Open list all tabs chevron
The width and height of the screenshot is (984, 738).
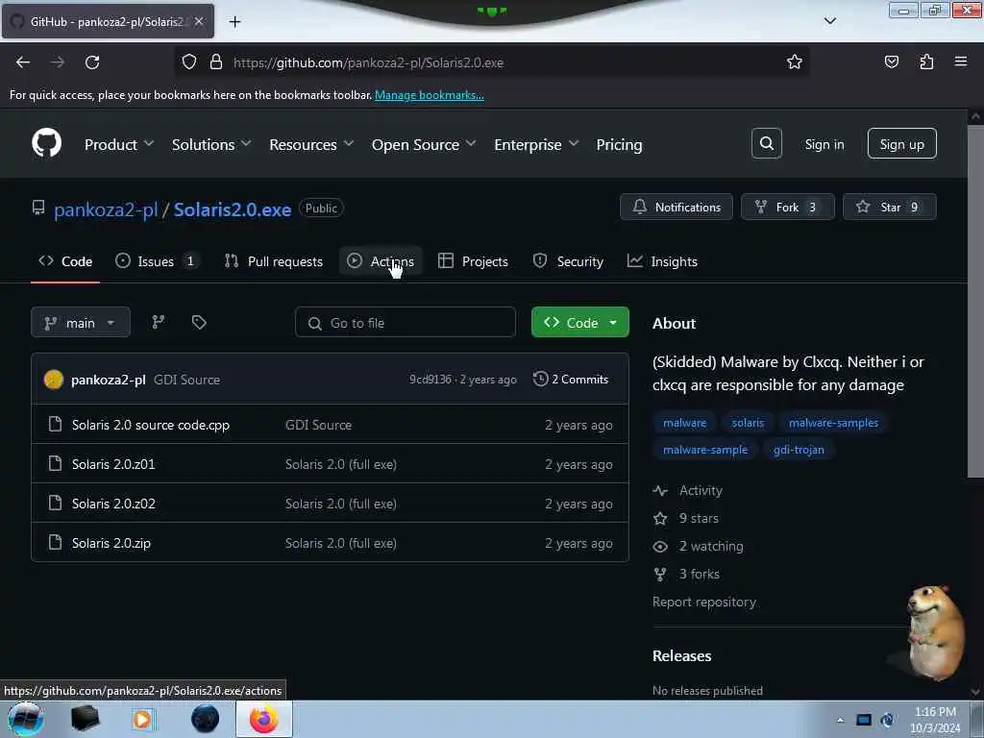pyautogui.click(x=829, y=21)
